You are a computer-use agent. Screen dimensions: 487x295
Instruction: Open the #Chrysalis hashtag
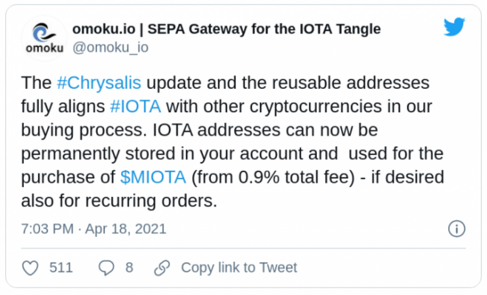tap(99, 83)
